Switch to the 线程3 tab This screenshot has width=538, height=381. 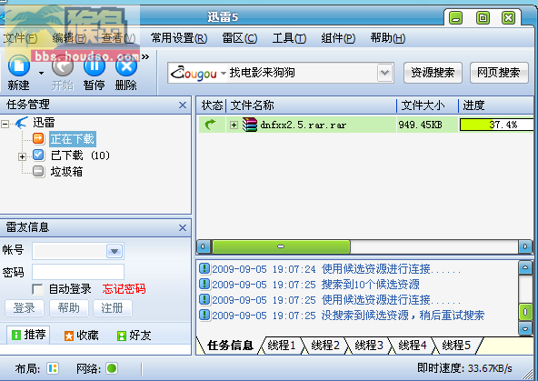pos(369,345)
